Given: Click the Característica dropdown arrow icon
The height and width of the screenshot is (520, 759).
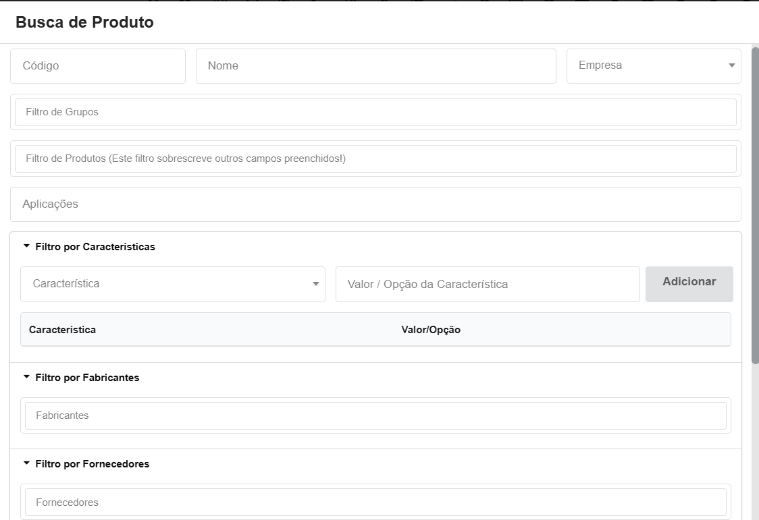Looking at the screenshot, I should 315,284.
